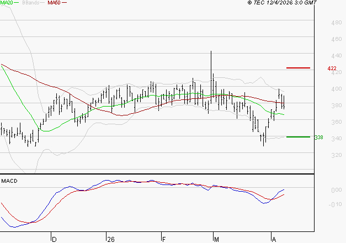Click the red MA50 legend line swatch

65,3
